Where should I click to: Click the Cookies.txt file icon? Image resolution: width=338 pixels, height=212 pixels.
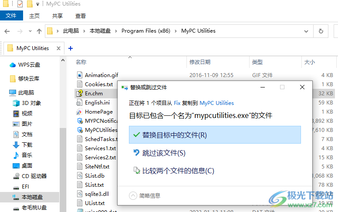[80, 84]
